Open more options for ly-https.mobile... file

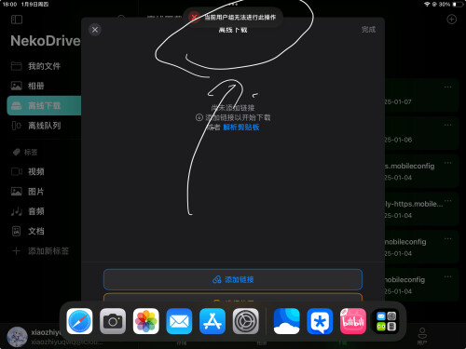point(447,200)
